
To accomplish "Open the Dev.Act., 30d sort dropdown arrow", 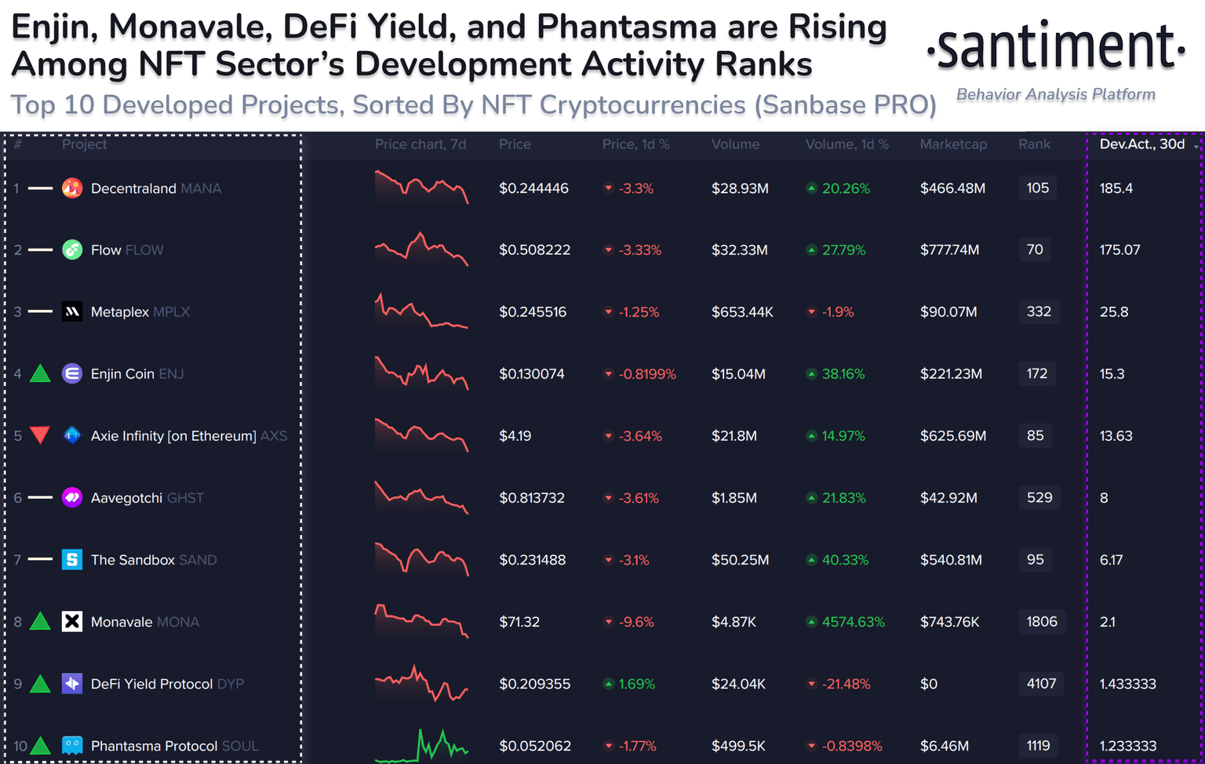I will (1196, 147).
